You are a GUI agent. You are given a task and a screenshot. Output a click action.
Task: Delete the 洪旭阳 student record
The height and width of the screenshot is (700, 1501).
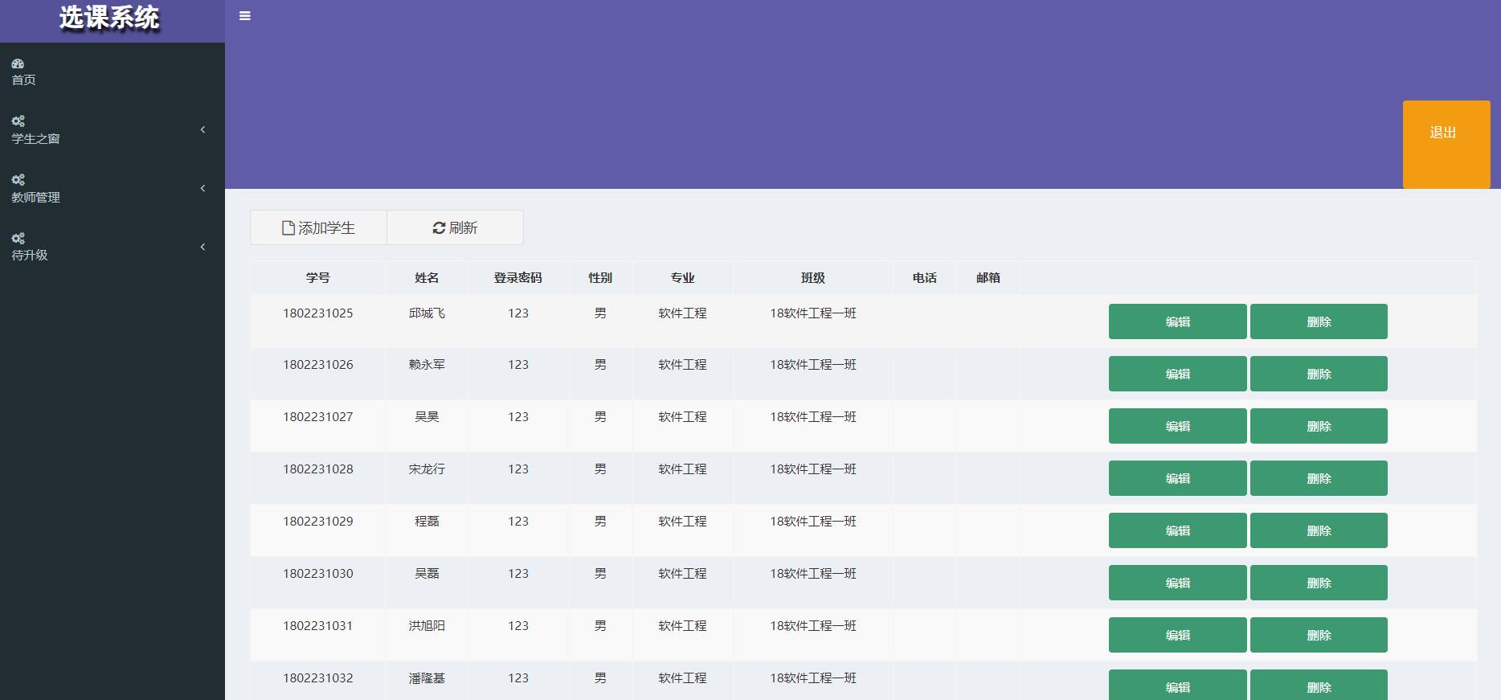pos(1319,635)
